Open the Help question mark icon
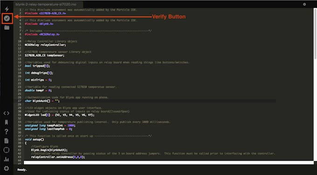The width and height of the screenshot is (317, 175). 6,131
